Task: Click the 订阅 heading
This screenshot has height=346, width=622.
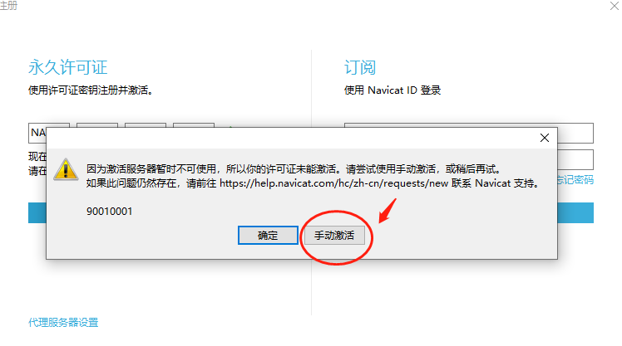Action: point(360,67)
